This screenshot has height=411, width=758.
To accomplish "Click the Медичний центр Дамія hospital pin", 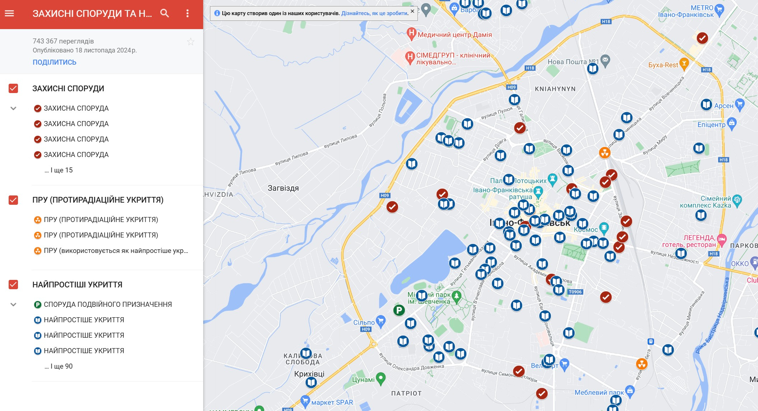I will click(x=411, y=33).
